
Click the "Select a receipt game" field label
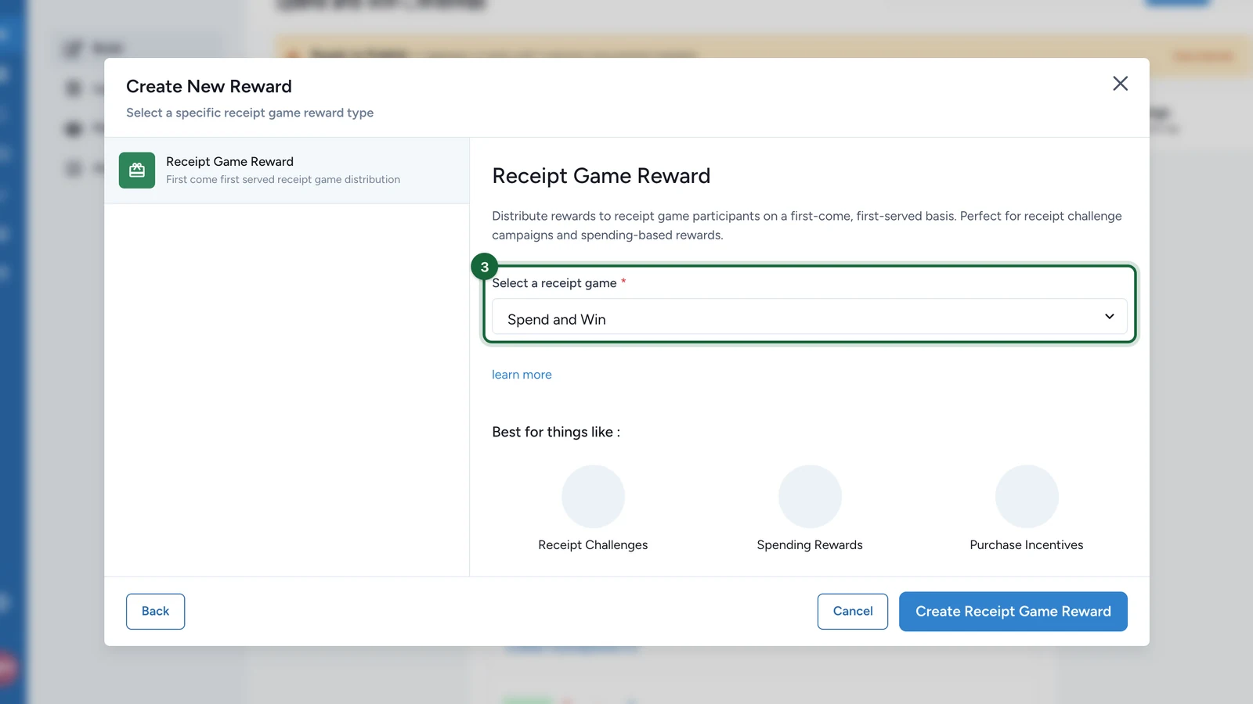click(554, 283)
